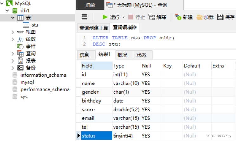Click the 加载 button label

pyautogui.click(x=209, y=17)
